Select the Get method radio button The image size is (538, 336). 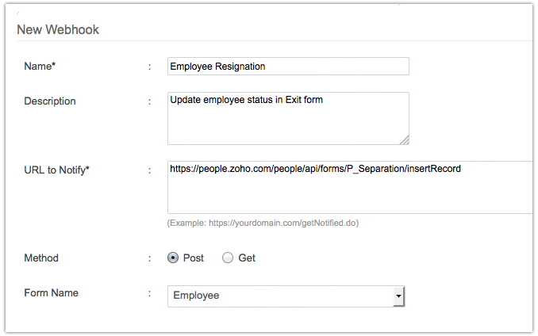click(228, 258)
